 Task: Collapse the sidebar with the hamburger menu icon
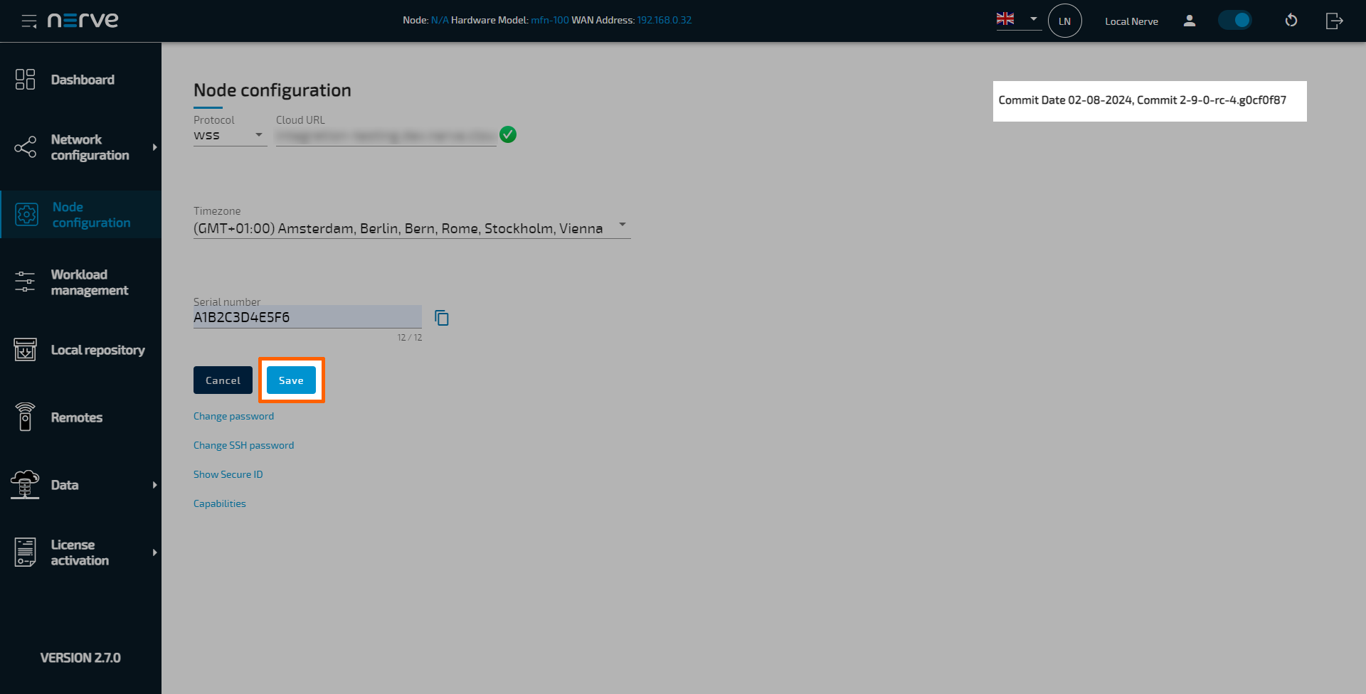[29, 21]
